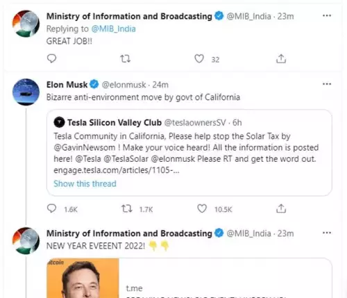Open more options on GREAT JOB tweet
Image resolution: width=347 pixels, height=298 pixels.
327,15
